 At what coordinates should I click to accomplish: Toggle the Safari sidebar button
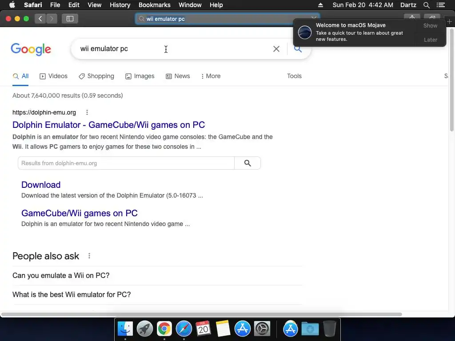tap(70, 19)
